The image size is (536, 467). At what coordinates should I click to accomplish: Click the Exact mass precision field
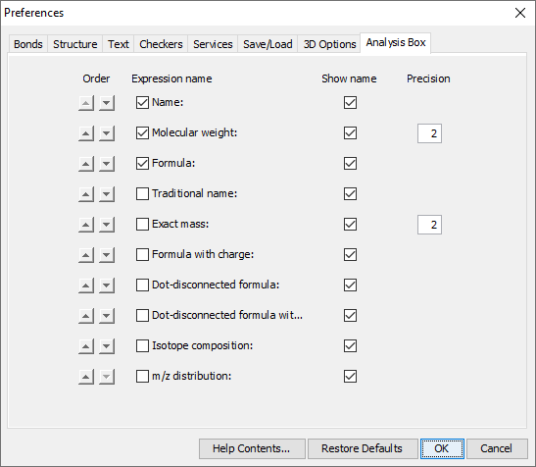pos(429,225)
